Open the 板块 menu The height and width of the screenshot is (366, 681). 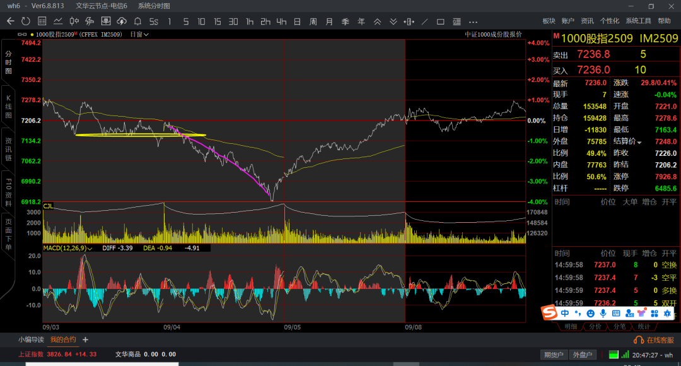tap(549, 21)
